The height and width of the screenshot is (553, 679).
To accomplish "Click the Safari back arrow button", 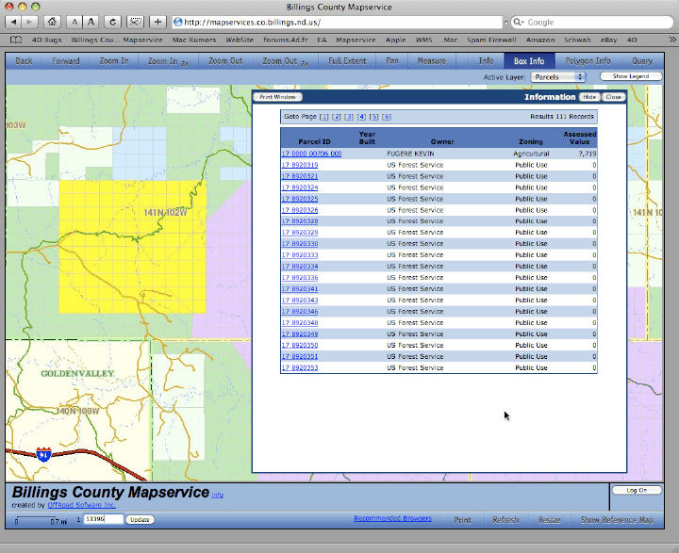I will point(13,22).
